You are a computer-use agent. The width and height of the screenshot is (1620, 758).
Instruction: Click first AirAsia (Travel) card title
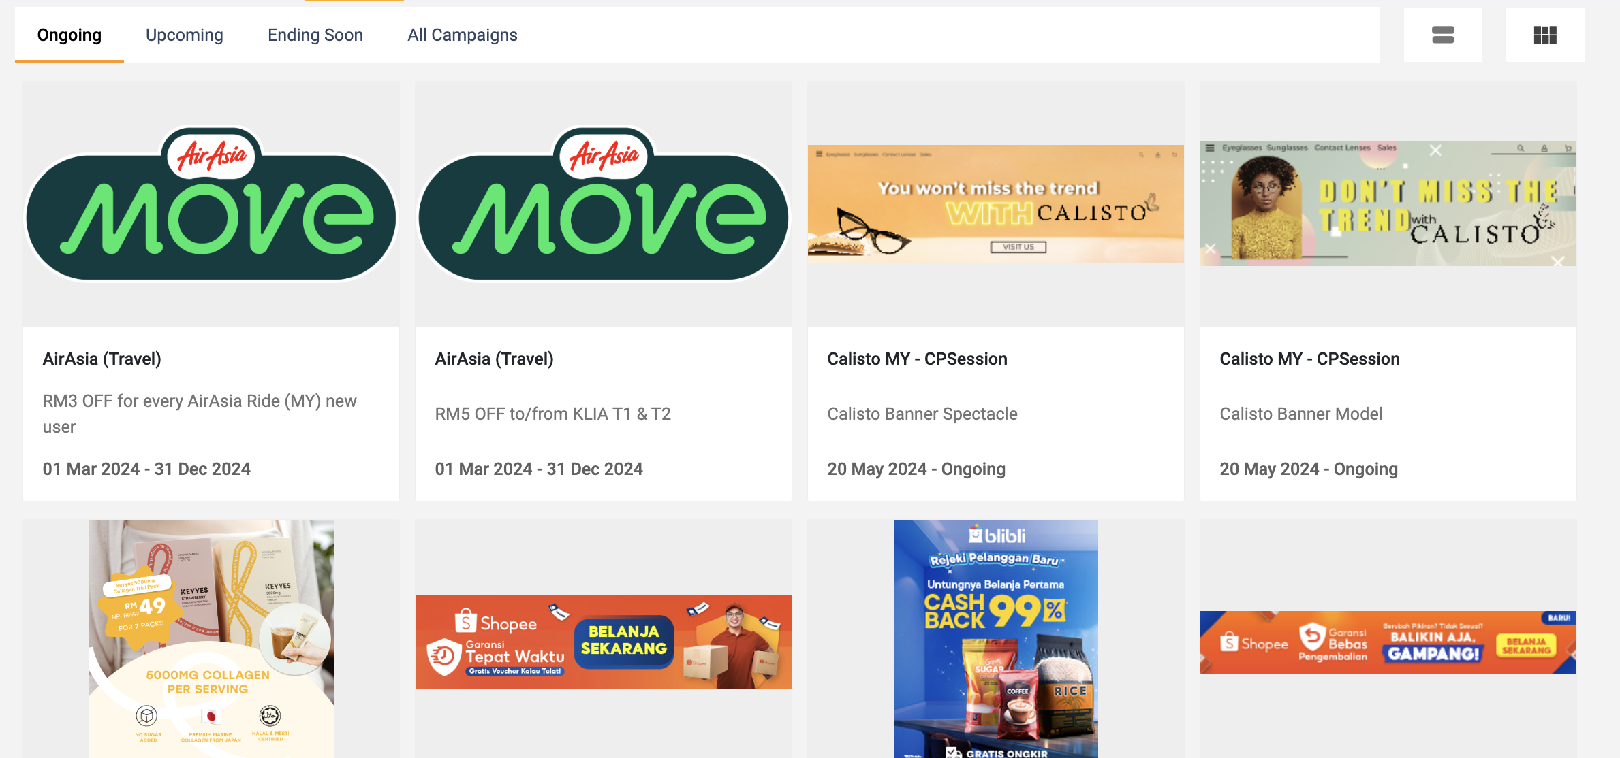(102, 359)
